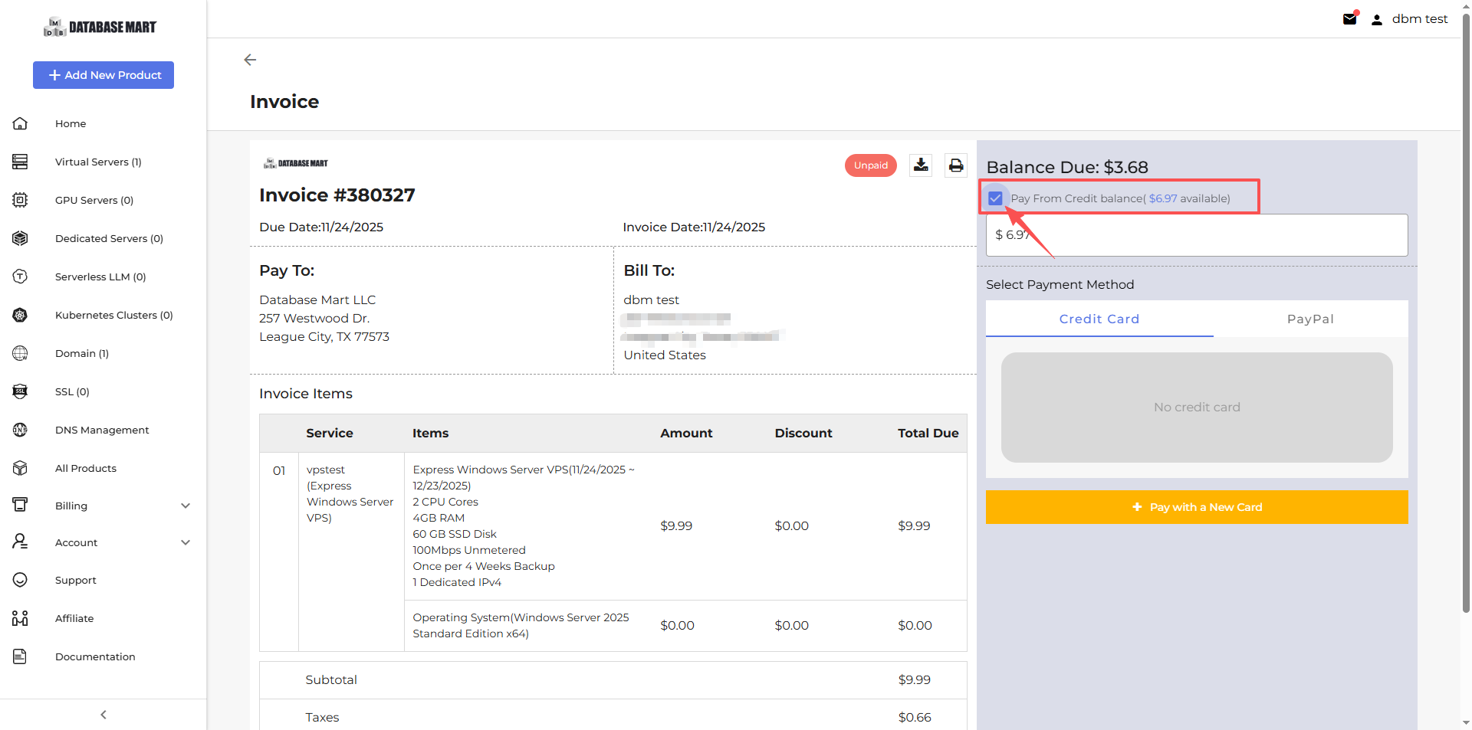This screenshot has height=730, width=1472.
Task: Click the Home house icon
Action: (x=20, y=123)
